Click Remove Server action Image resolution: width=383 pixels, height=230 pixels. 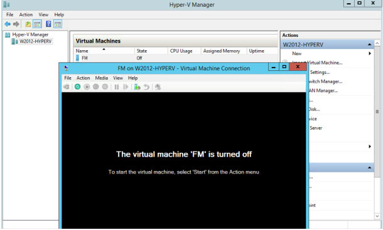pos(316,128)
